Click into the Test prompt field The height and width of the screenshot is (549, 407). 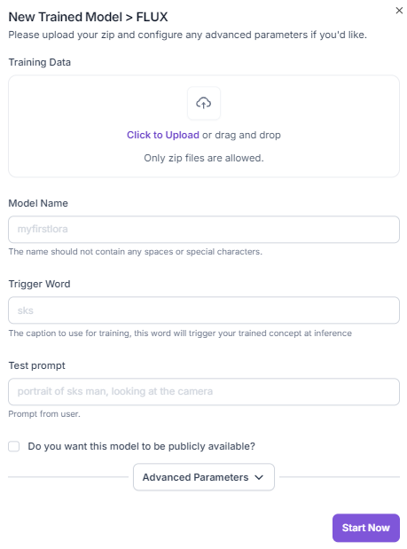point(204,391)
